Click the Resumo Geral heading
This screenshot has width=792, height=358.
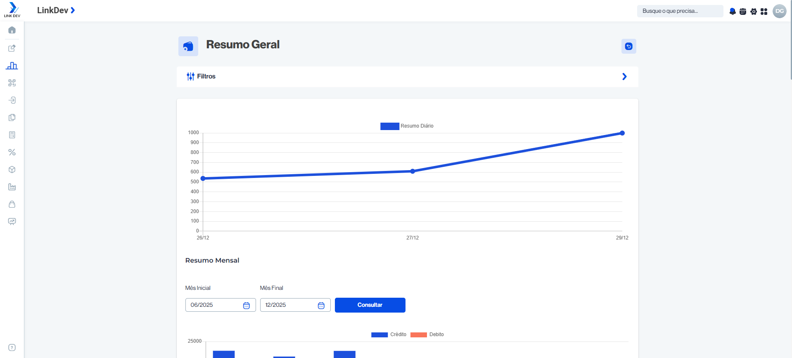pyautogui.click(x=243, y=45)
